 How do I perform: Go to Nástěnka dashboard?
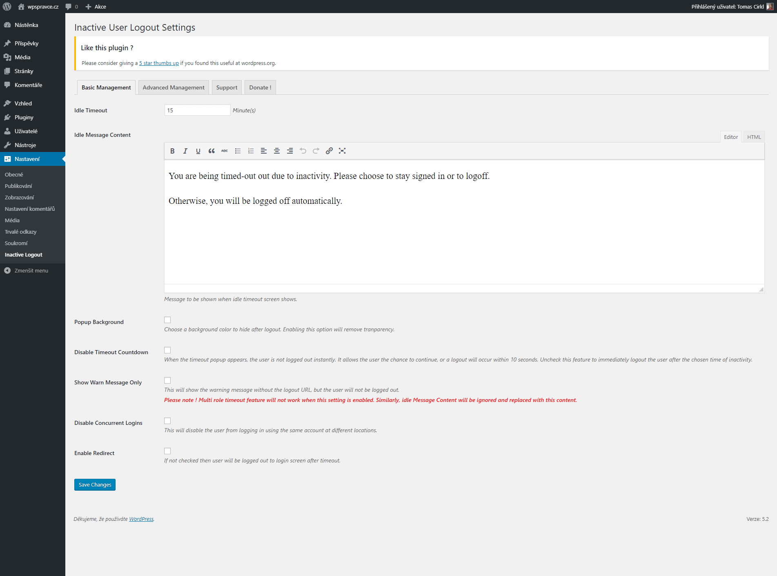33,25
